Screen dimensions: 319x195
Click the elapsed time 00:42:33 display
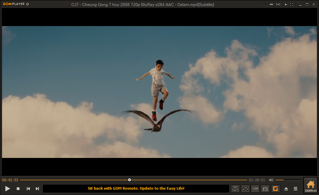pyautogui.click(x=10, y=180)
